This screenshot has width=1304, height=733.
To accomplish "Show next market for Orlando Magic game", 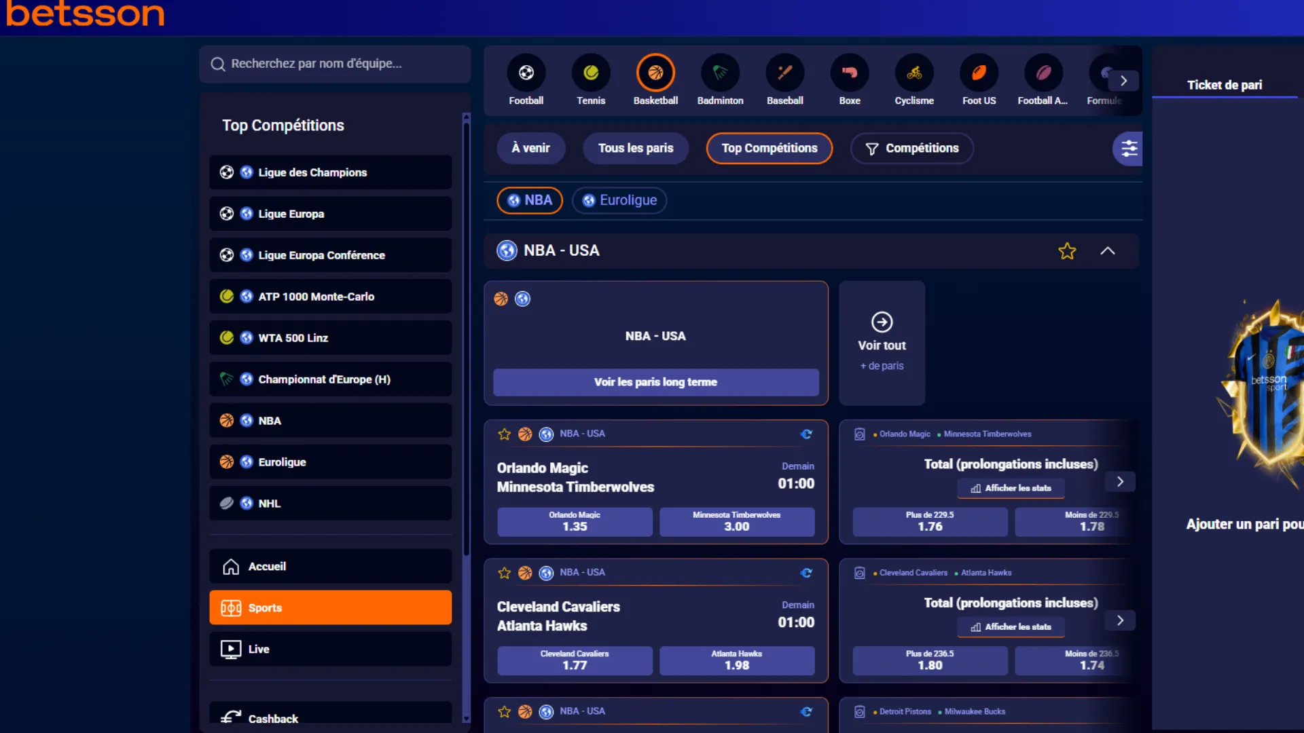I will pos(1120,482).
